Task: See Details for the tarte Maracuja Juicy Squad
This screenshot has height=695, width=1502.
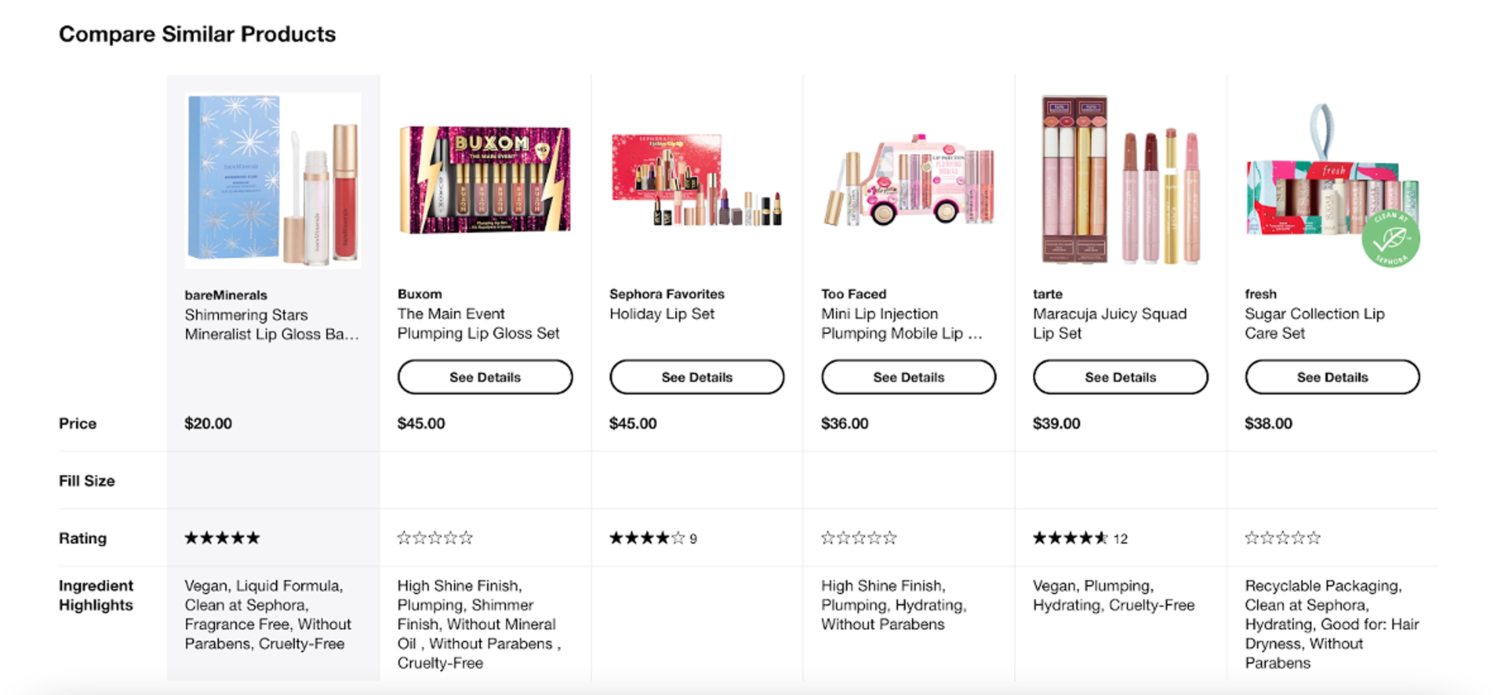Action: (x=1120, y=377)
